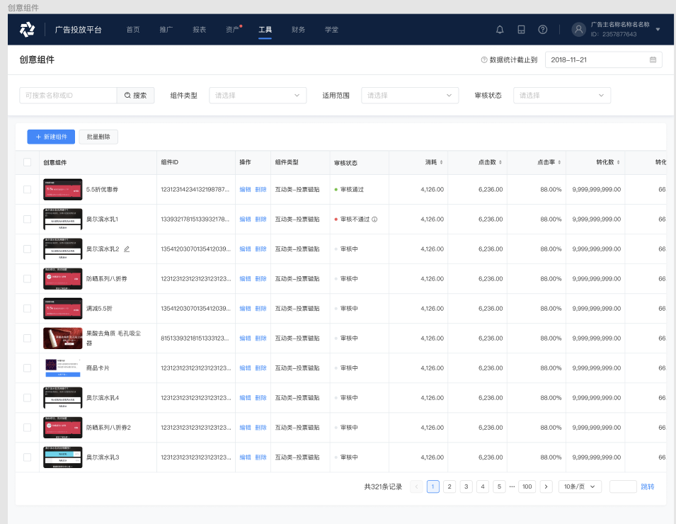Image resolution: width=676 pixels, height=524 pixels.
Task: Sort by 消耗 column arrows
Action: [x=441, y=162]
